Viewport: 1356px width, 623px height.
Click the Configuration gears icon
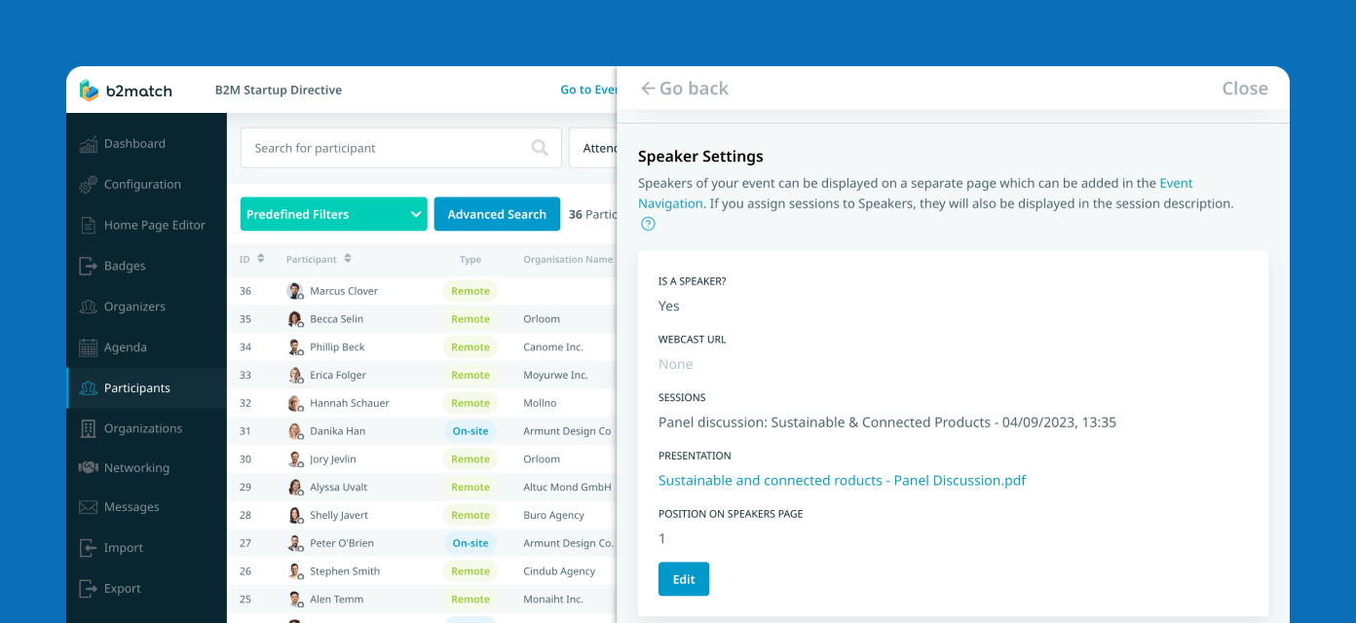(x=88, y=184)
